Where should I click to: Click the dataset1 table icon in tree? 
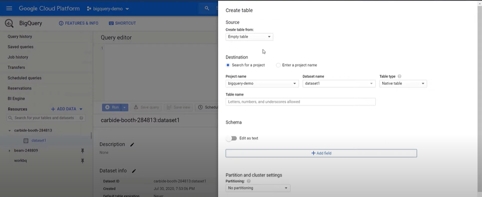(26, 141)
